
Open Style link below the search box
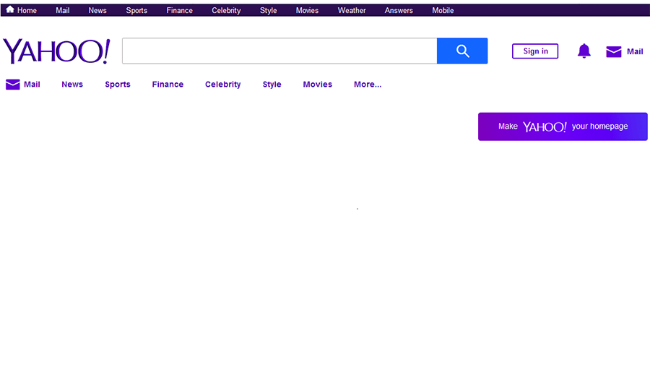(x=272, y=85)
